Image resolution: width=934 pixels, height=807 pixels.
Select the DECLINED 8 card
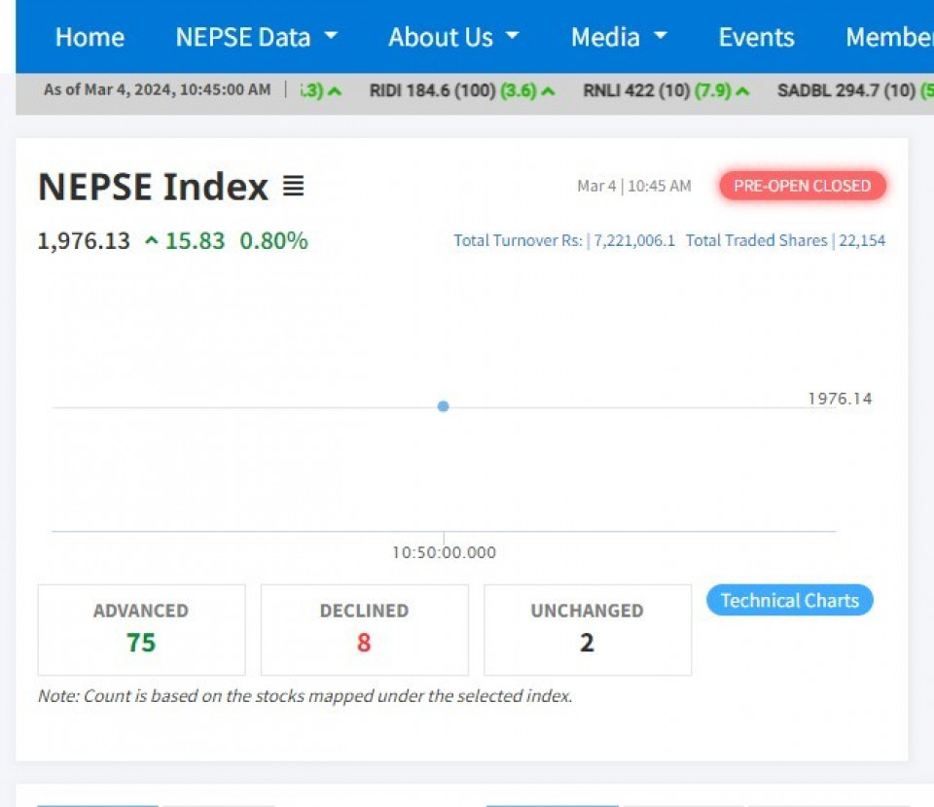[x=364, y=630]
